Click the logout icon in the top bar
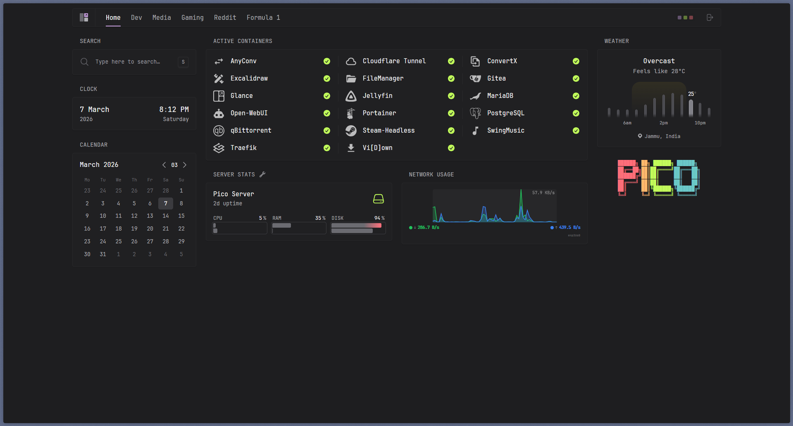Image resolution: width=793 pixels, height=426 pixels. click(x=710, y=17)
